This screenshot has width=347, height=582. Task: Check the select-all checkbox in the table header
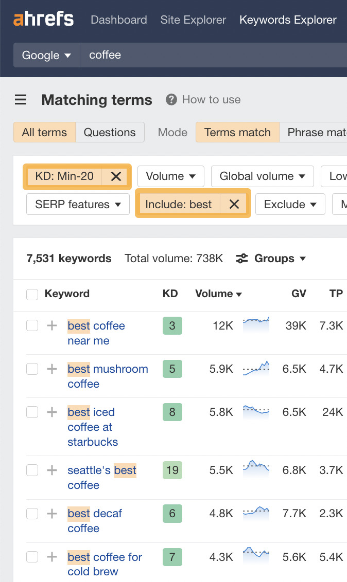click(x=32, y=294)
